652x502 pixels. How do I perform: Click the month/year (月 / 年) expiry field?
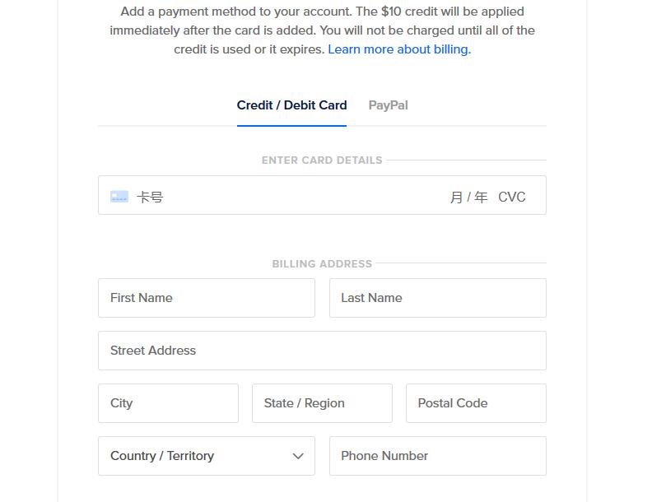click(x=468, y=197)
